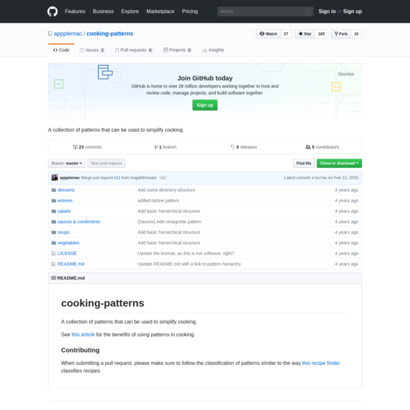Click the repository book icon beside appplemac
This screenshot has height=410, width=410.
click(x=50, y=33)
